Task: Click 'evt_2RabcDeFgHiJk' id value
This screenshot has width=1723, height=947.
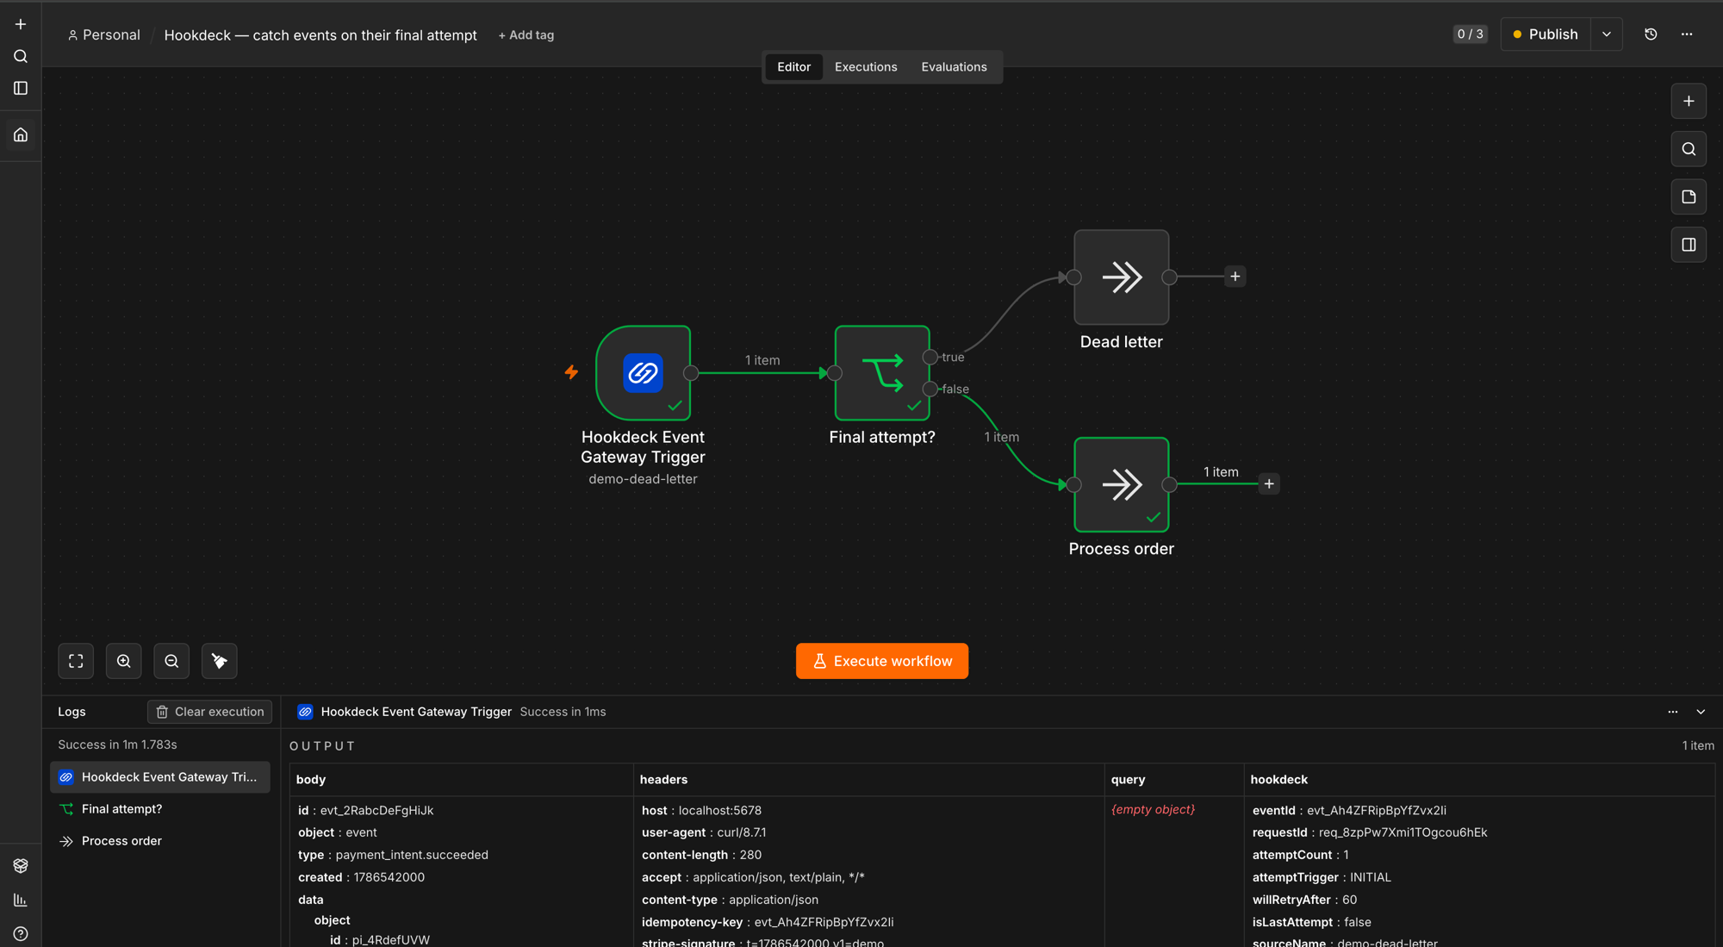Action: [376, 810]
